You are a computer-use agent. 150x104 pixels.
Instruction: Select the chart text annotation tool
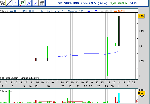click(x=22, y=3)
